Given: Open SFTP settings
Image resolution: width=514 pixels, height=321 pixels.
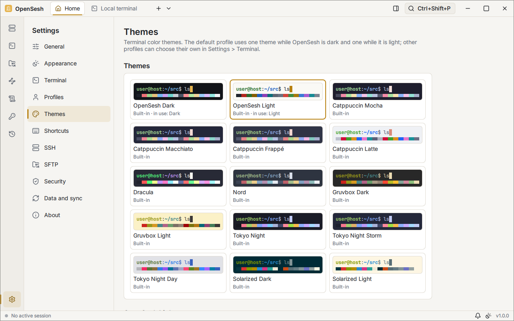Looking at the screenshot, I should 69,165.
